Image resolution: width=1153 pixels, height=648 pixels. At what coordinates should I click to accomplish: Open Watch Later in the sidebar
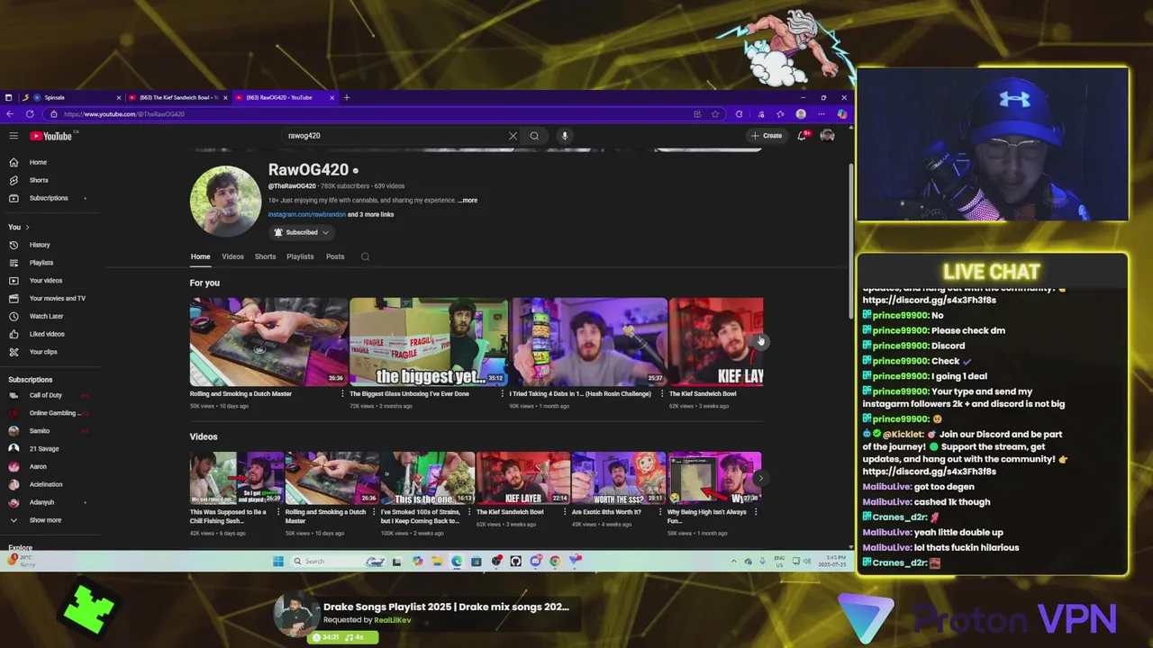click(45, 316)
